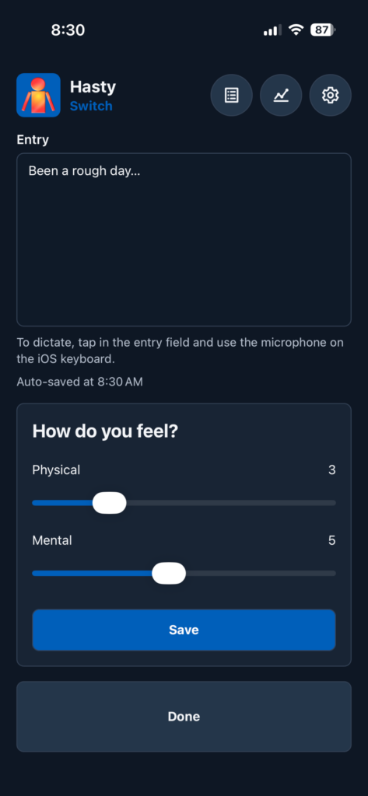Click the unfilled gray track of Mental slider

click(x=261, y=573)
